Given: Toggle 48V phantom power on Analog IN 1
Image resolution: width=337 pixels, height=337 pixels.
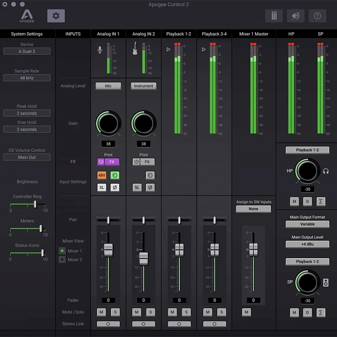Looking at the screenshot, I should click(101, 175).
